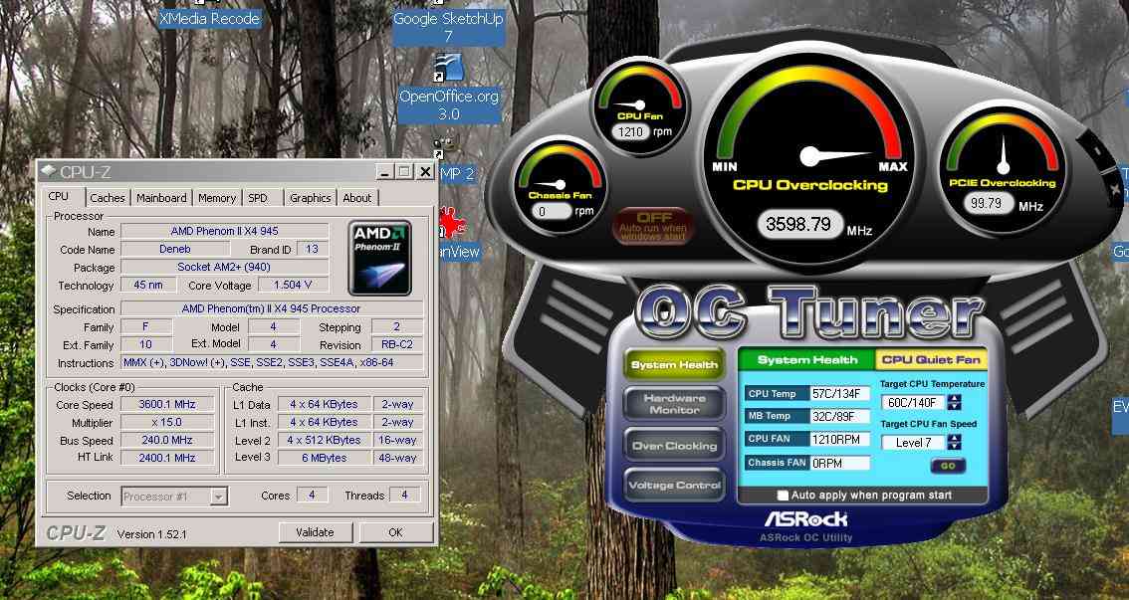This screenshot has height=600, width=1129.
Task: Lower the Target CPU Fan Speed level
Action: point(954,447)
